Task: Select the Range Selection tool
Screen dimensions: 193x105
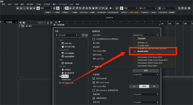Action: click(x=70, y=8)
